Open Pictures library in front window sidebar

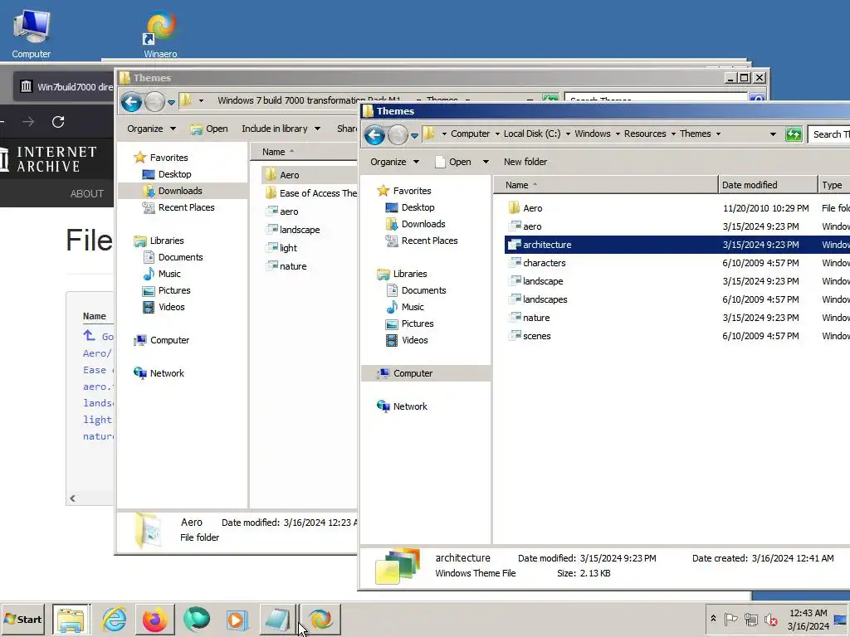pyautogui.click(x=418, y=324)
